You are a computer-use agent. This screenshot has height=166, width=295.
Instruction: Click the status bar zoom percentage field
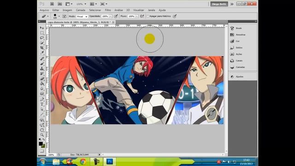click(x=51, y=155)
